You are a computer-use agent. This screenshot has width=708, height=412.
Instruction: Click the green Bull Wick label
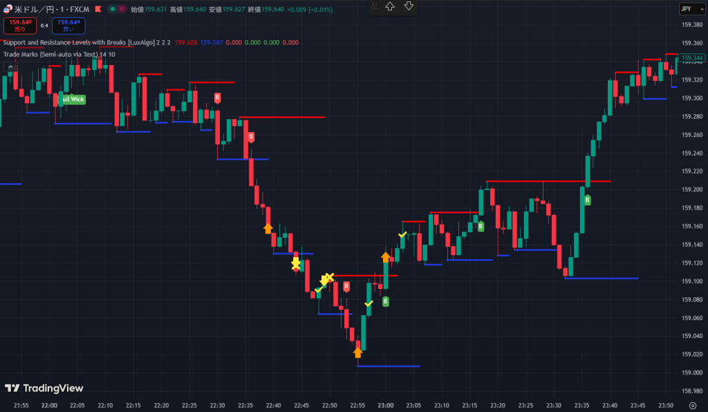point(72,100)
